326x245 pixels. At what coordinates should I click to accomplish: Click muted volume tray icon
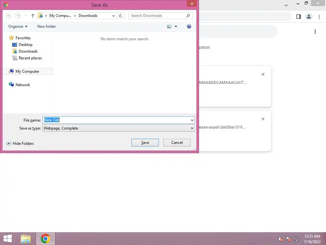(281, 239)
